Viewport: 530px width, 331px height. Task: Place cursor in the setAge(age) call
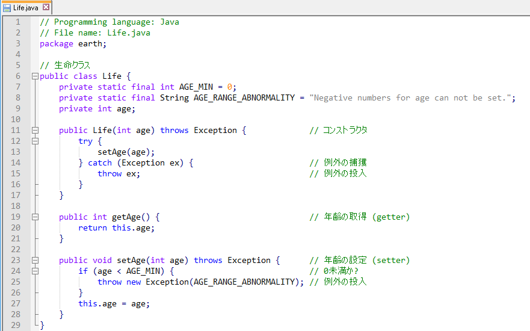(126, 152)
